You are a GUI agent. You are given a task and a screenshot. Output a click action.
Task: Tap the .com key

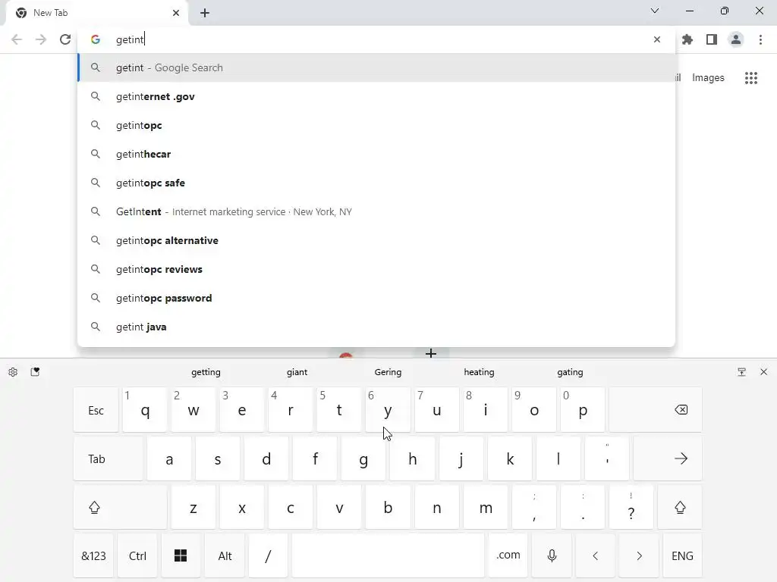508,555
